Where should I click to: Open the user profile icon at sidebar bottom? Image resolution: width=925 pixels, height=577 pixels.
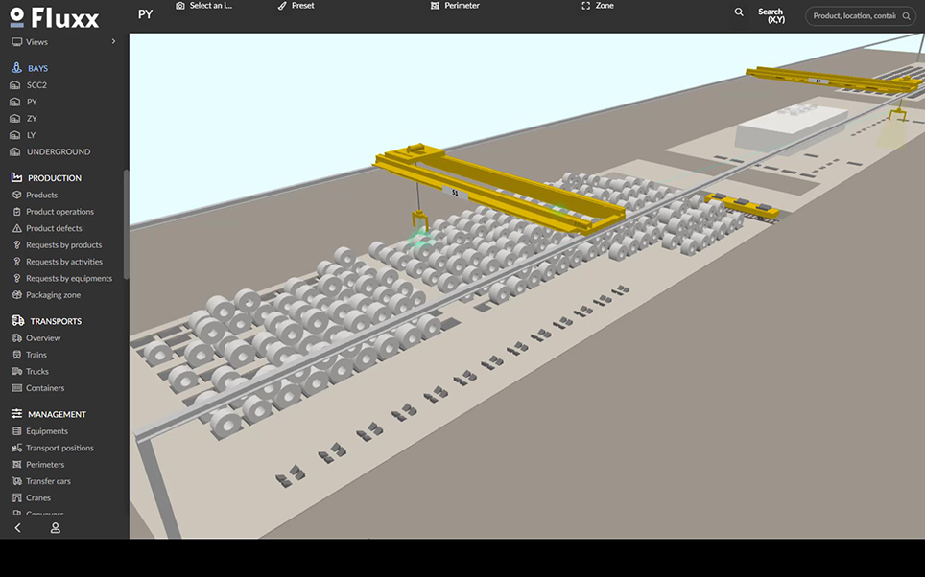coord(56,528)
